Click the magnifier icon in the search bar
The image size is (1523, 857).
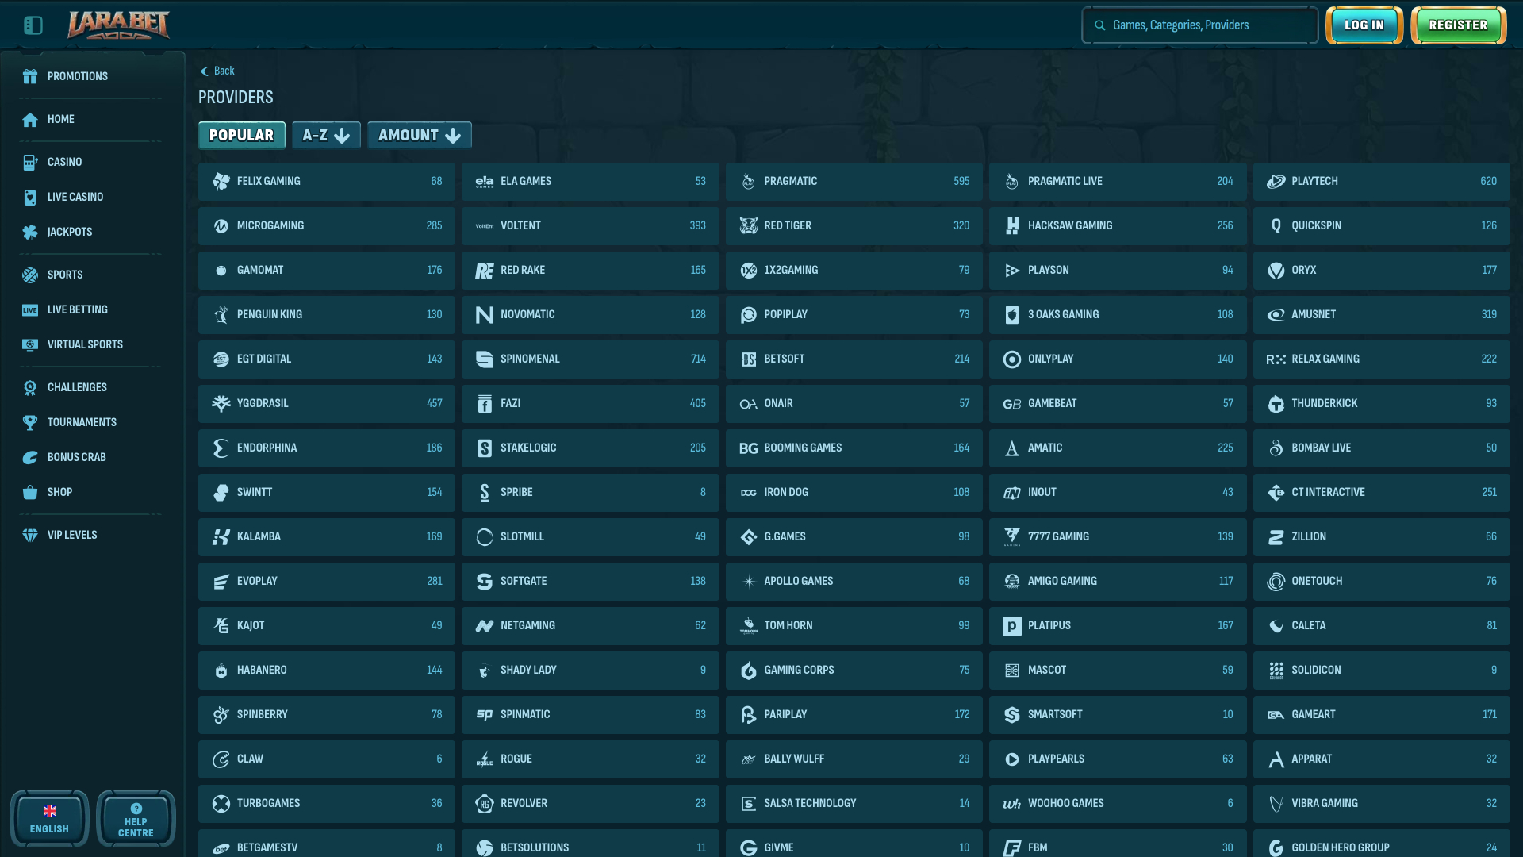(1099, 25)
